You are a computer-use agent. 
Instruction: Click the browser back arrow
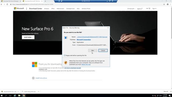tap(1, 4)
